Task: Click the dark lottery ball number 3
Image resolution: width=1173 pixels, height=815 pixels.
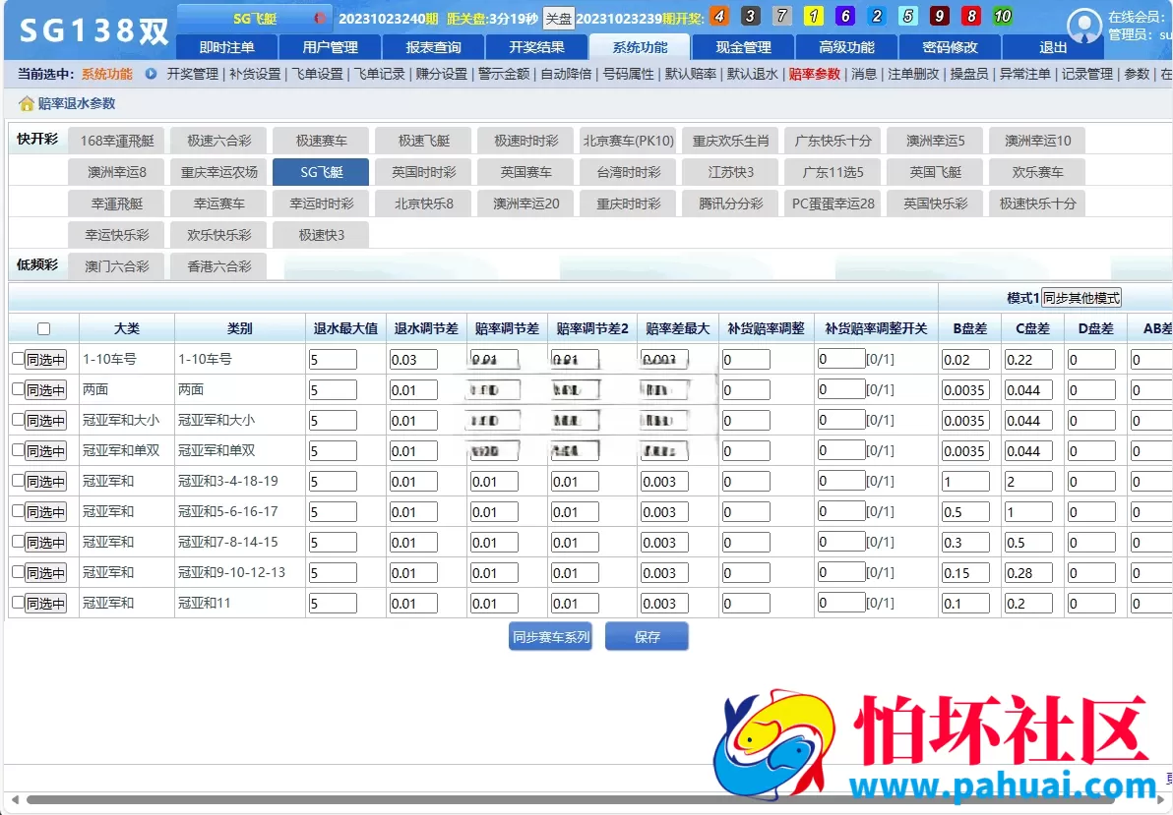Action: point(750,16)
